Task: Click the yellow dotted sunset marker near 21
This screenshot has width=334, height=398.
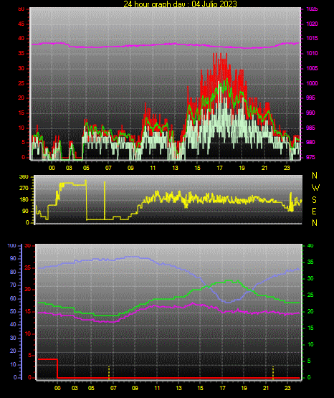Action: (x=273, y=373)
